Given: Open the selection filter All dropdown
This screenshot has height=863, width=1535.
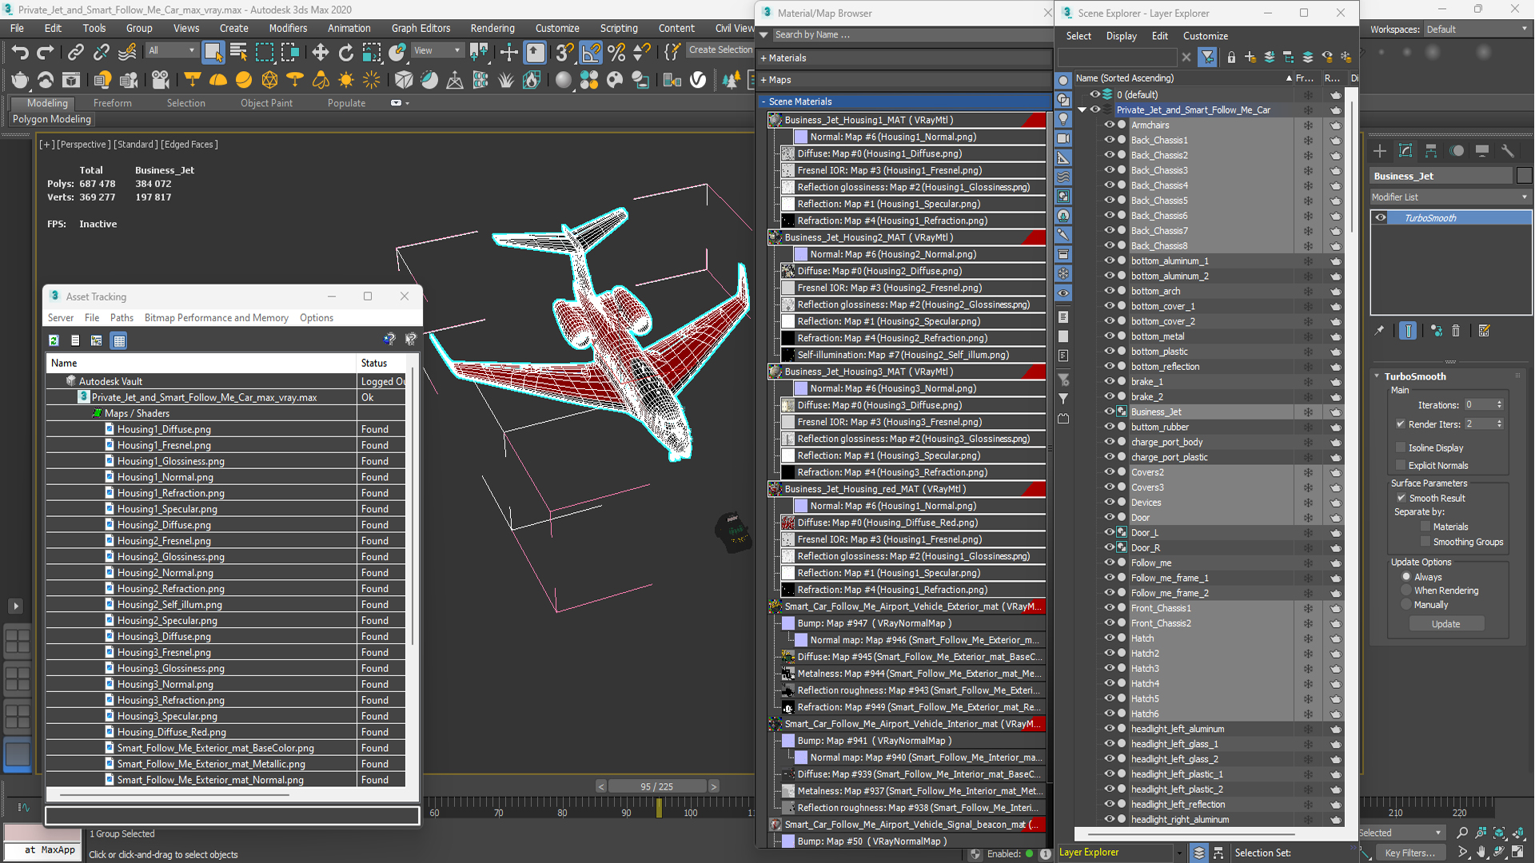Looking at the screenshot, I should click(x=171, y=50).
